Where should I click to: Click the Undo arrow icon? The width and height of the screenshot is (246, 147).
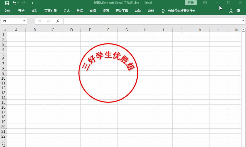coord(14,3)
